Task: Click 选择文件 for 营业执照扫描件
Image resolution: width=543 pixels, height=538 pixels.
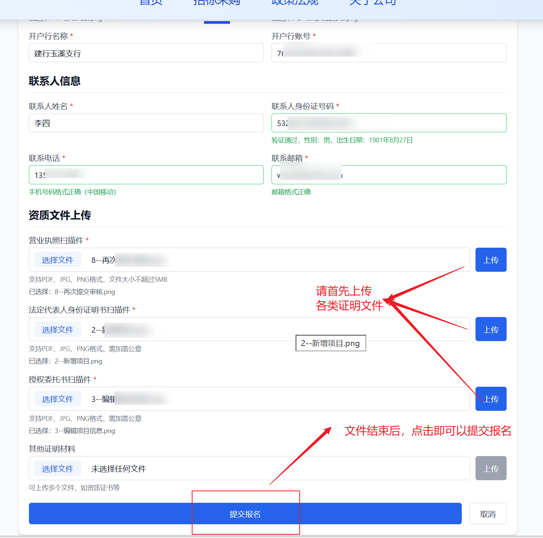Action: pos(57,260)
